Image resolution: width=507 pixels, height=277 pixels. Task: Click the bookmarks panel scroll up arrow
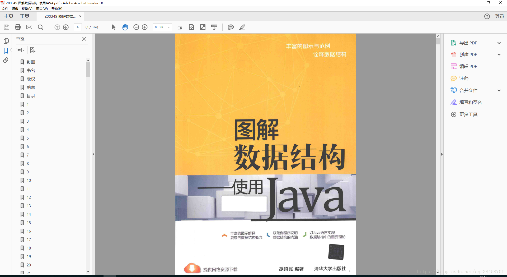pyautogui.click(x=88, y=60)
